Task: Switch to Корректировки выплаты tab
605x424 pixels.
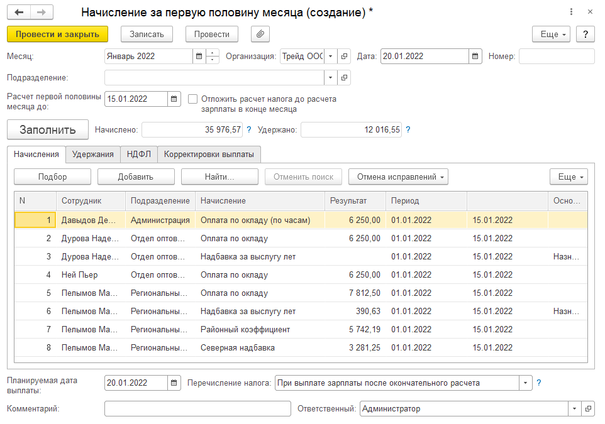Action: pyautogui.click(x=209, y=154)
